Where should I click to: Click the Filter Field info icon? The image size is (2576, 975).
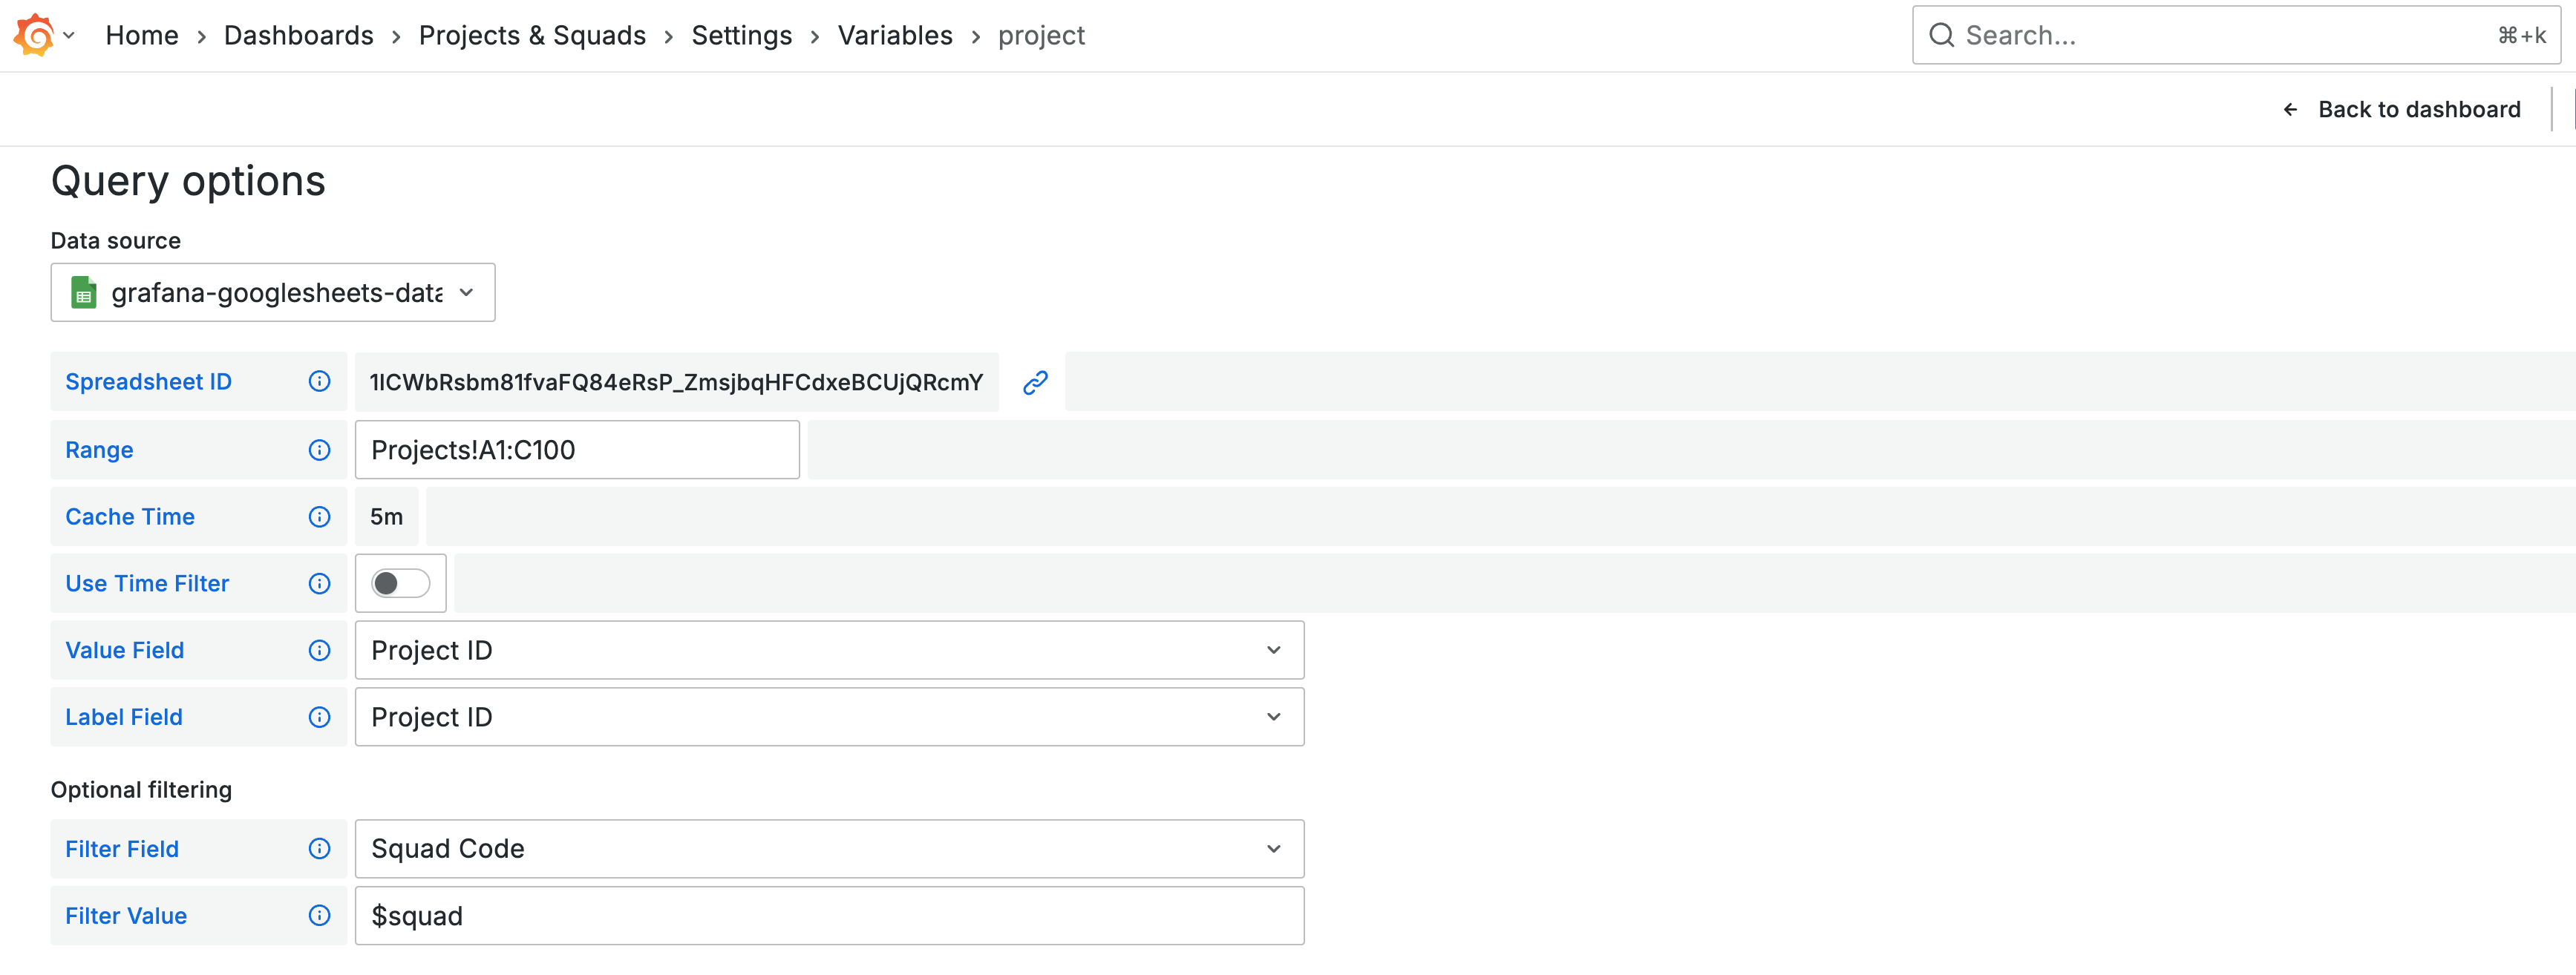tap(319, 848)
